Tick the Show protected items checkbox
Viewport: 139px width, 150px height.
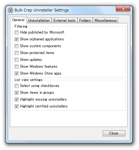coord(16,53)
